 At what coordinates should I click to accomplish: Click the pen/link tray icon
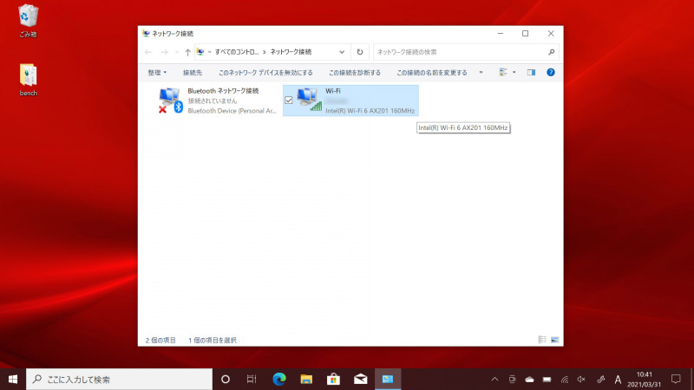600,380
